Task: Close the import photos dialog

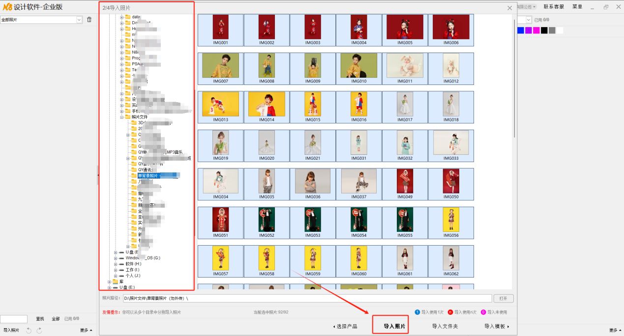Action: point(510,8)
